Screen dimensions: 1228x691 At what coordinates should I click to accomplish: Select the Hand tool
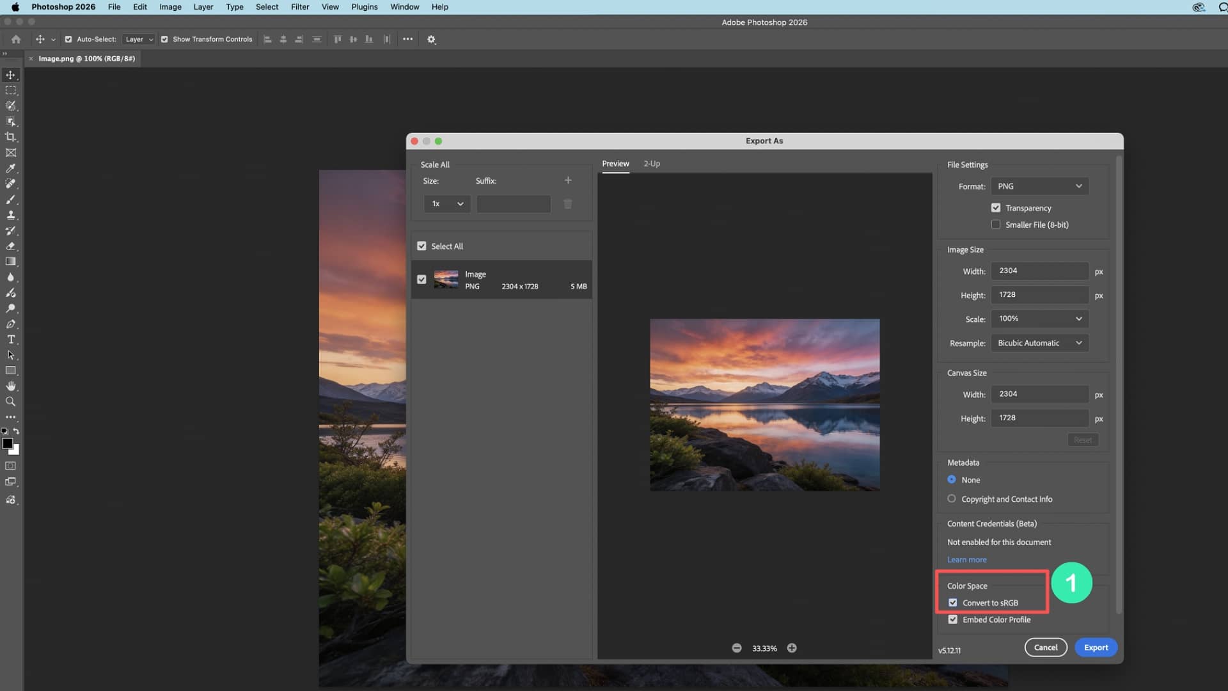click(11, 386)
